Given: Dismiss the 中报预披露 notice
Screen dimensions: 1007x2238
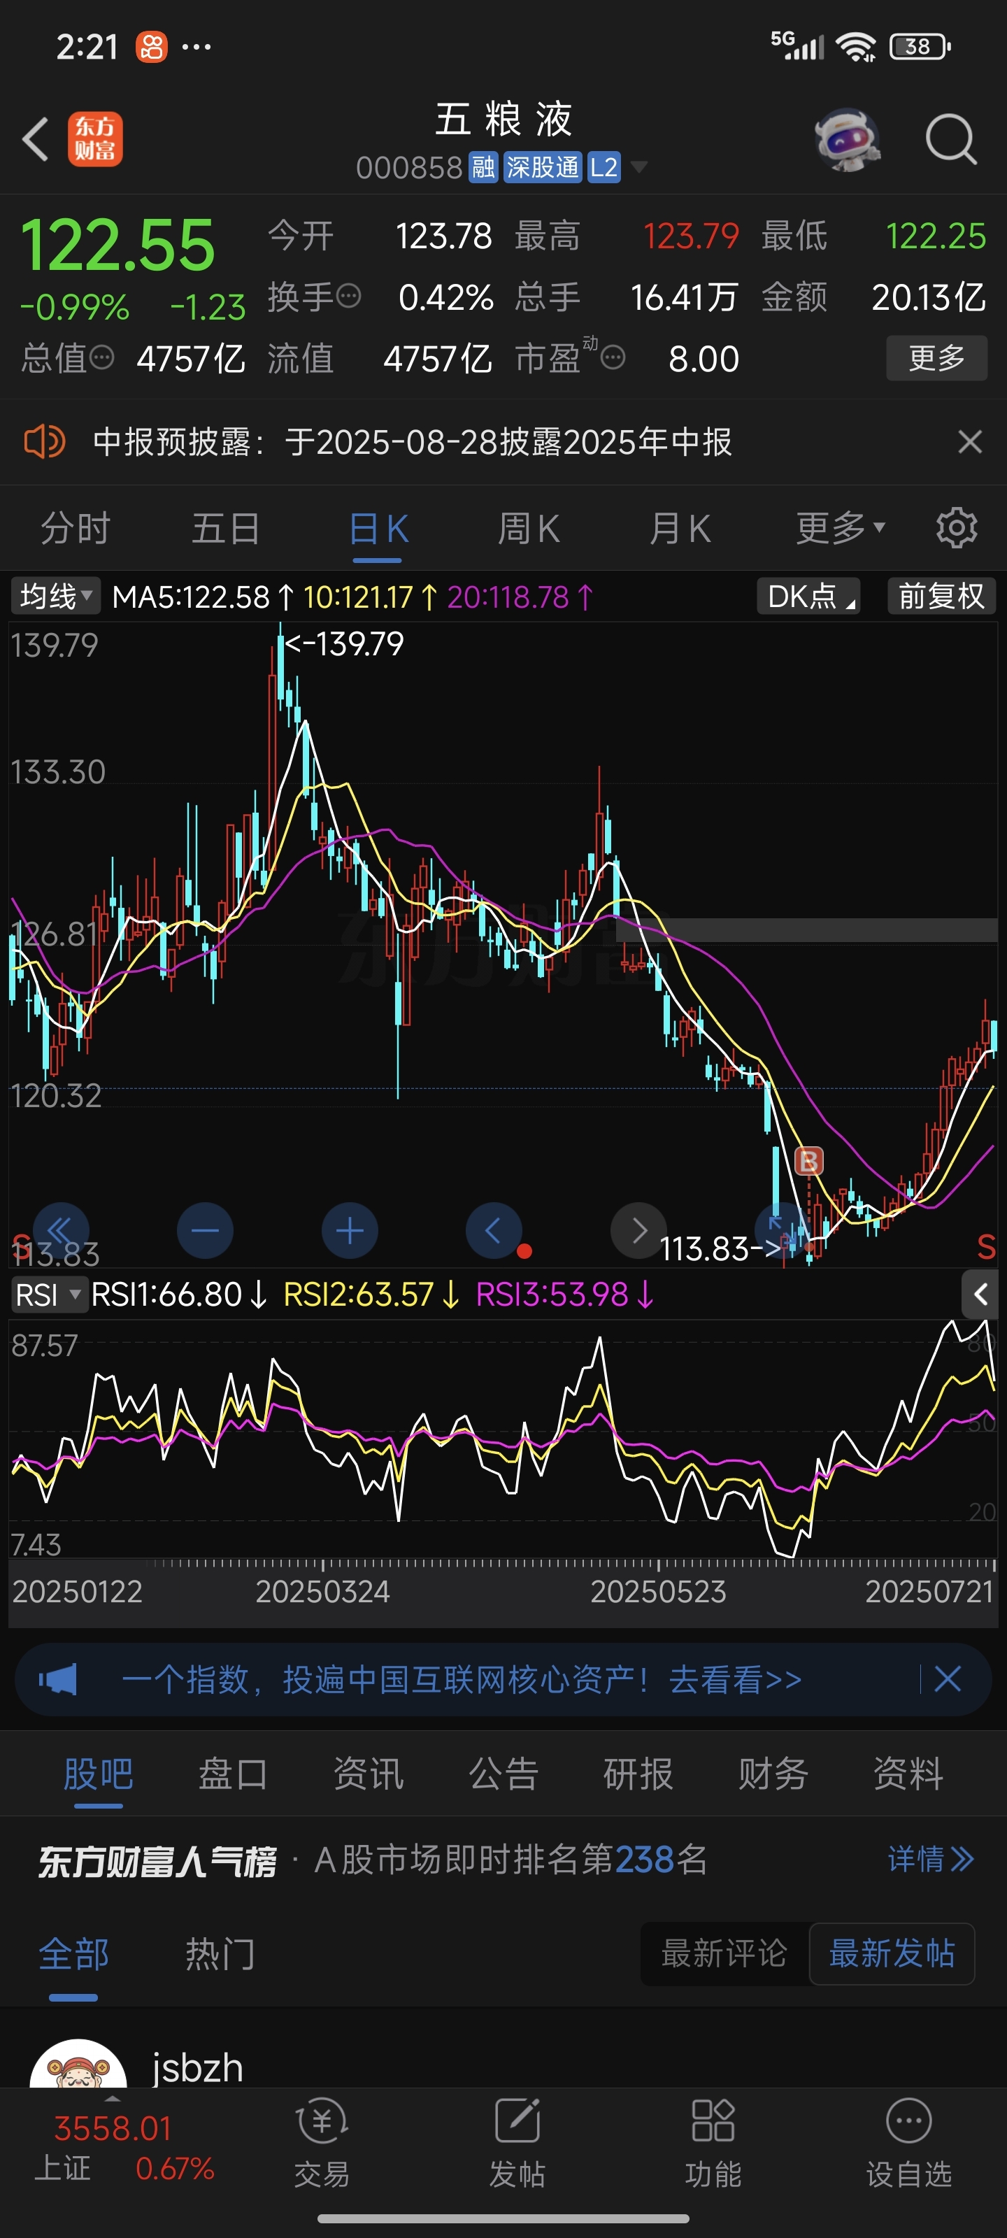Looking at the screenshot, I should coord(970,441).
